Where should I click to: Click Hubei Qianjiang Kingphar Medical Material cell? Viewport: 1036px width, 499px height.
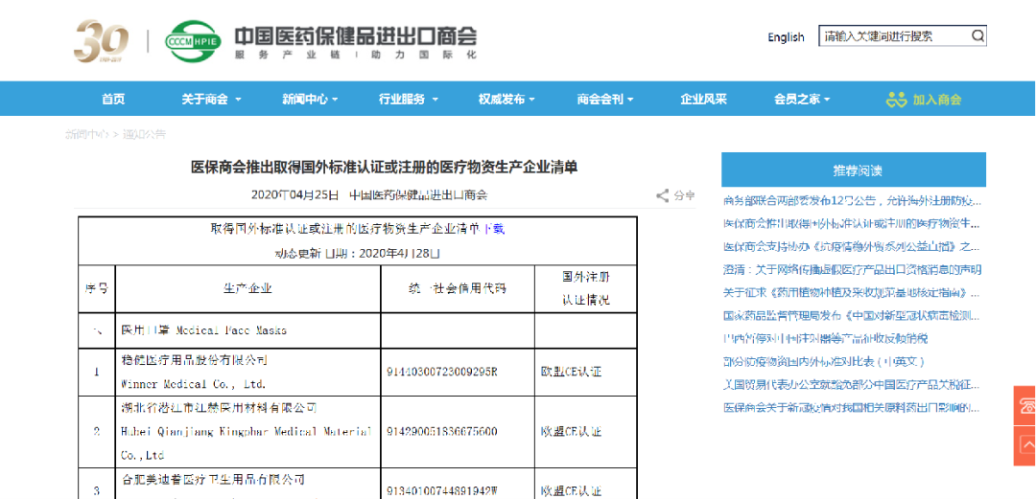(247, 432)
